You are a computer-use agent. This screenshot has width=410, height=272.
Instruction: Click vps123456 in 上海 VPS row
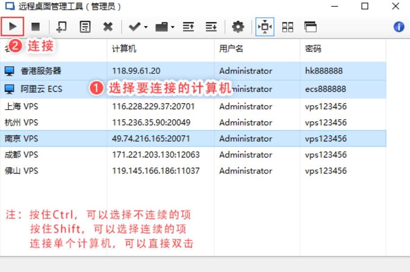point(326,106)
